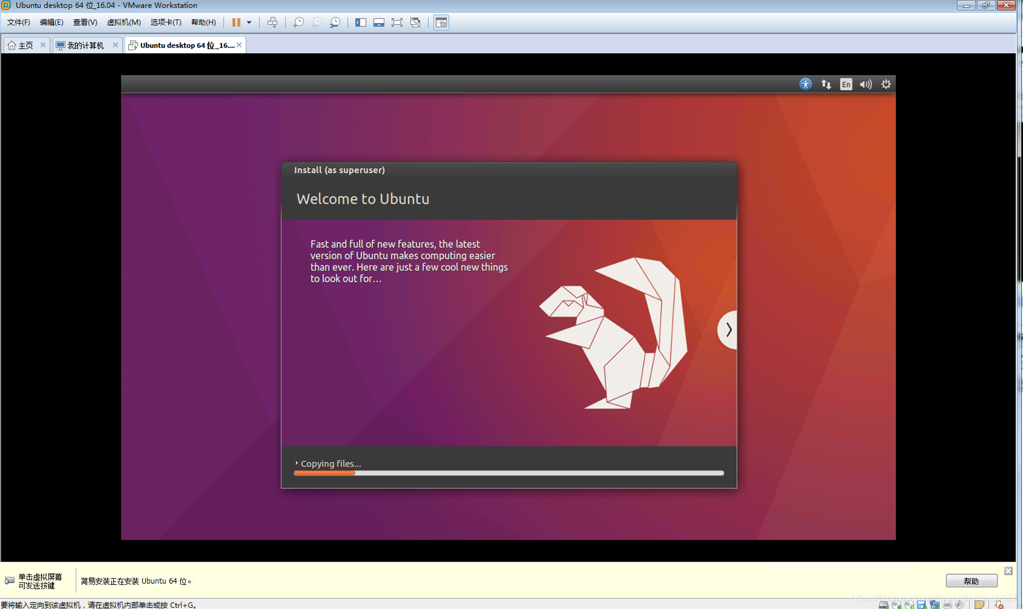The height and width of the screenshot is (609, 1023).
Task: Open the snapshot manager icon
Action: (335, 22)
